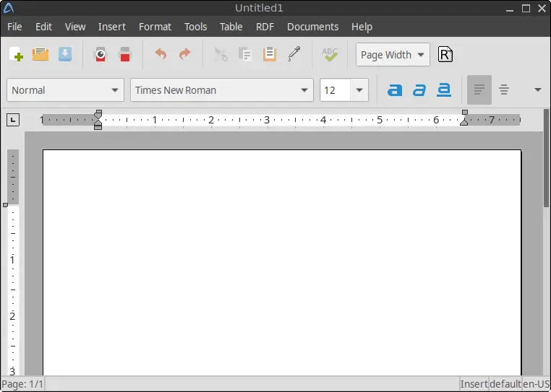Screen dimensions: 551x392
Task: Open the Times New Roman font dropdown
Action: point(222,90)
